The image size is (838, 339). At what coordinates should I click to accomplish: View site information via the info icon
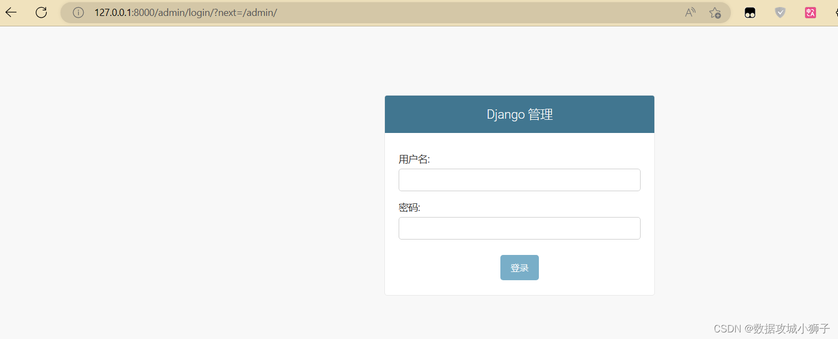point(79,13)
